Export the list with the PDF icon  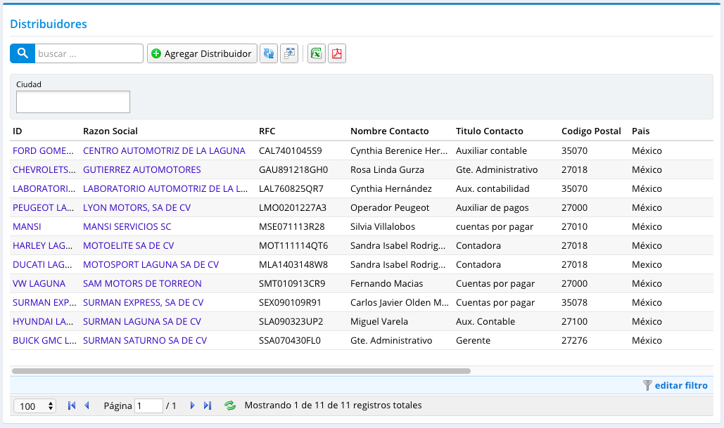point(337,53)
